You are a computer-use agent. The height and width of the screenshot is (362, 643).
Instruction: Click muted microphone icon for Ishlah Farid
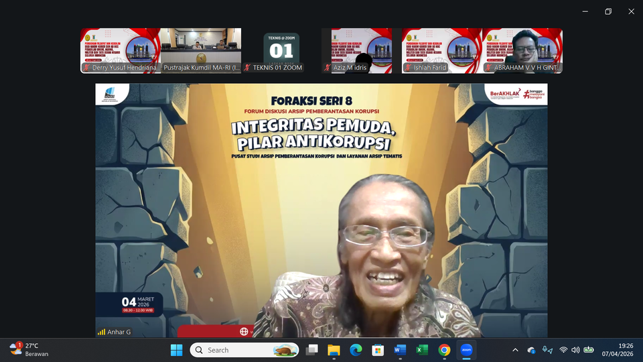408,67
